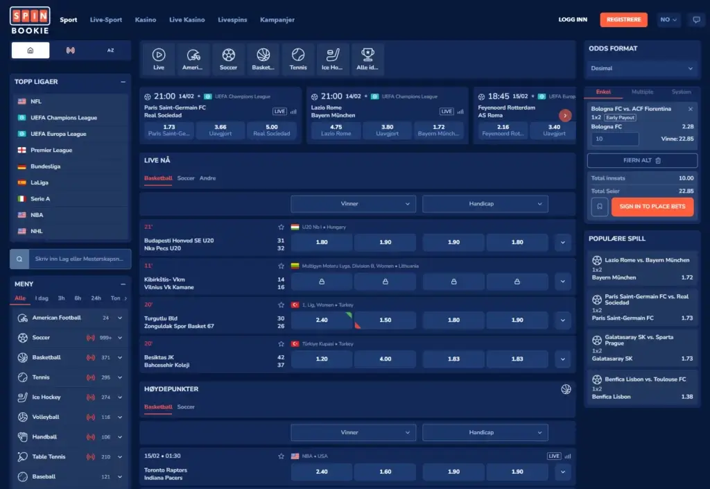Screen dimensions: 710x489
Task: Open the chat bubble icon in header
Action: click(x=696, y=20)
